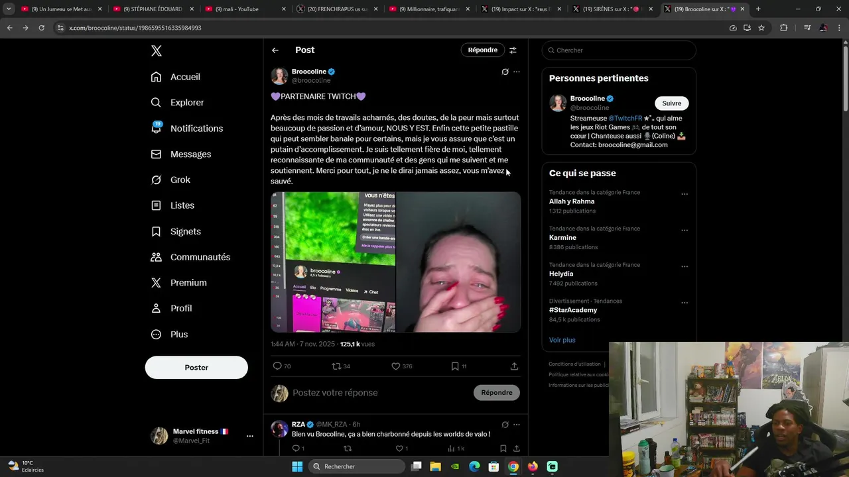849x477 pixels.
Task: Open the Allah y Rahma trend
Action: 572,201
